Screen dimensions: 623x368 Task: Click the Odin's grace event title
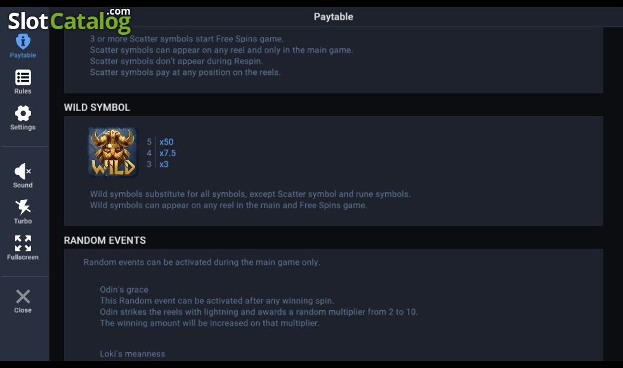[124, 290]
